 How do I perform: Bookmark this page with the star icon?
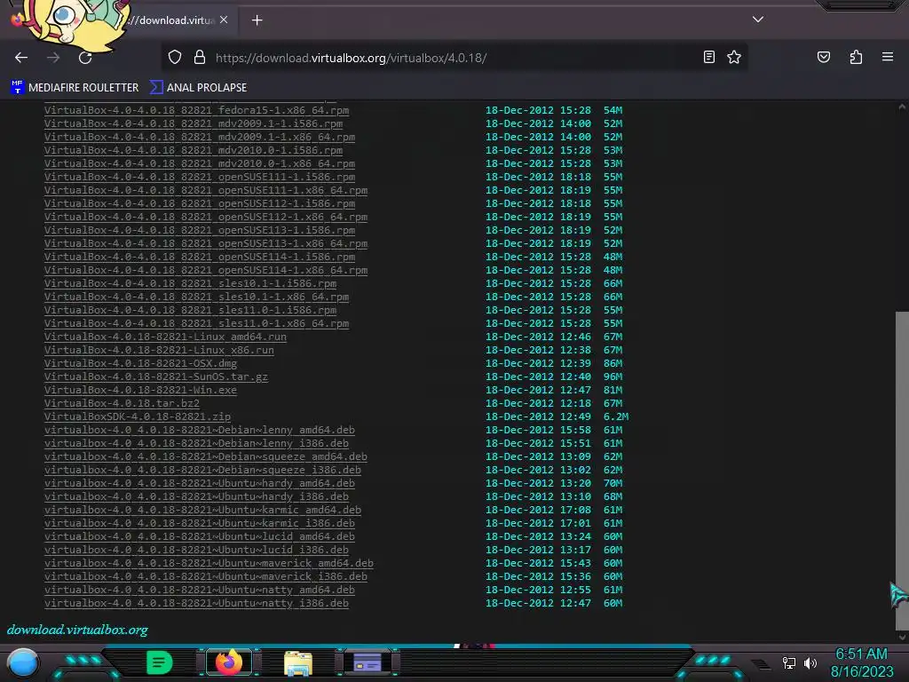[x=734, y=57]
